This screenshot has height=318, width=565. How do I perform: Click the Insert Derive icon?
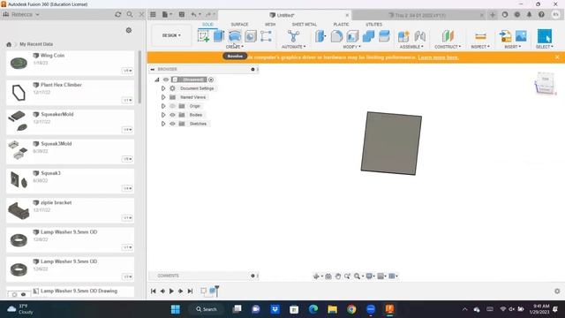tap(505, 36)
